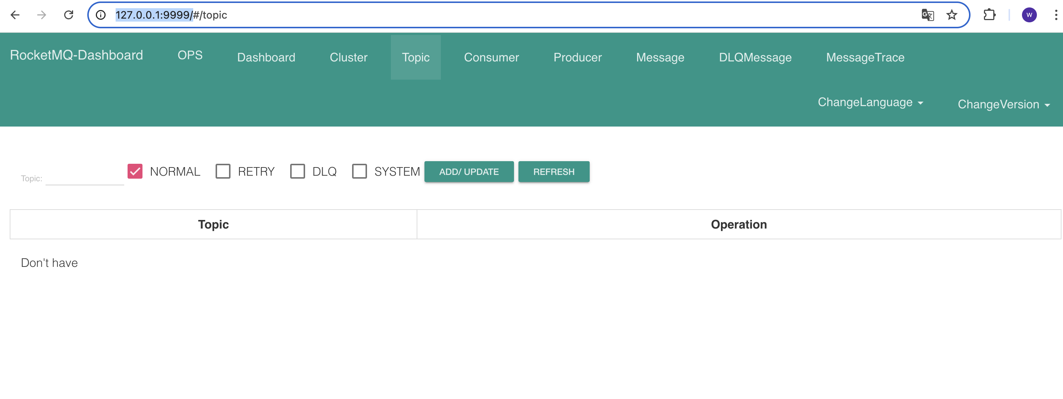
Task: Click the Operation column header
Action: point(739,224)
